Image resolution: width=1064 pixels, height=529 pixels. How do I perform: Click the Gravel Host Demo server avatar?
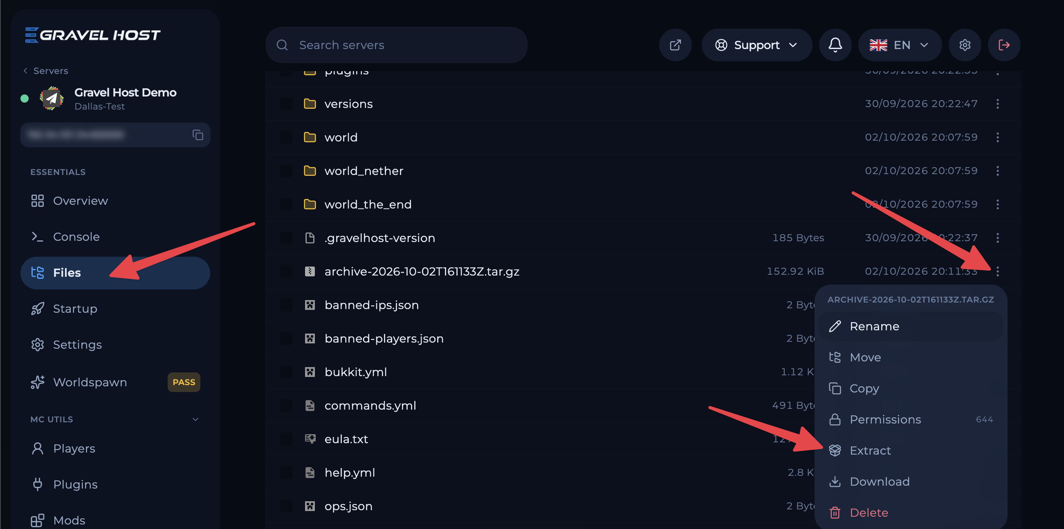click(52, 98)
